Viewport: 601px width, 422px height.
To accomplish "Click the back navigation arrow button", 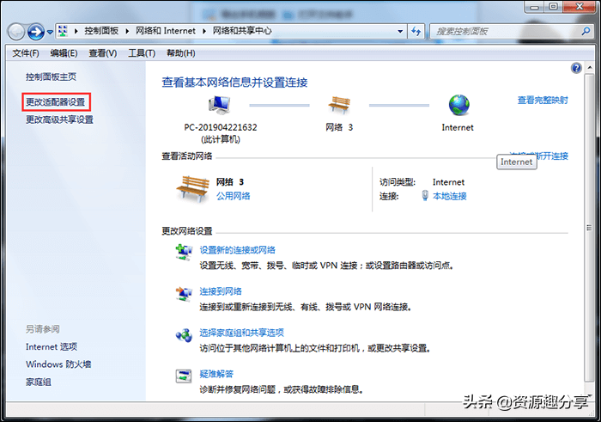I will coord(16,32).
